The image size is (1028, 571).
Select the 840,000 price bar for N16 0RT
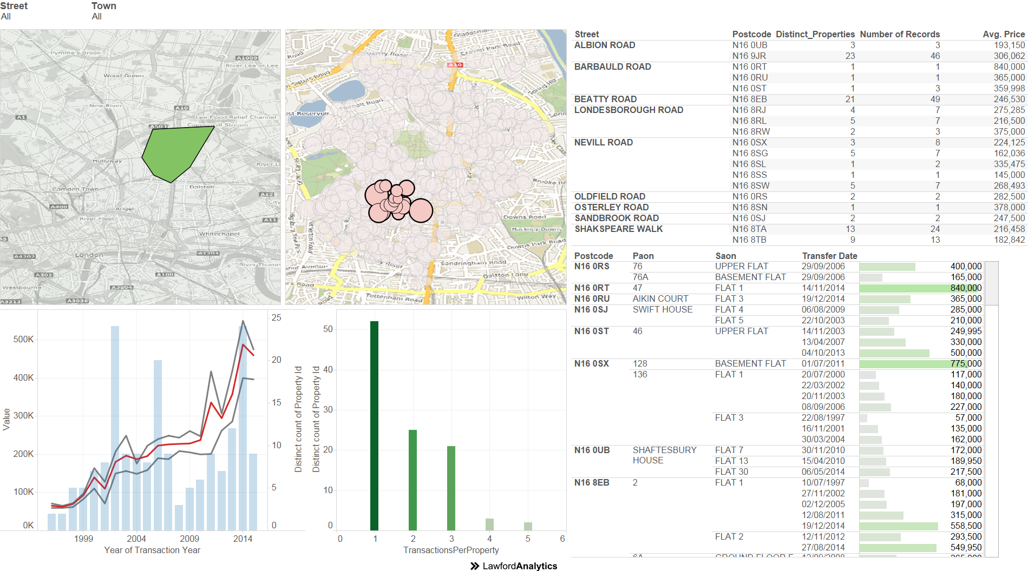pyautogui.click(x=920, y=288)
